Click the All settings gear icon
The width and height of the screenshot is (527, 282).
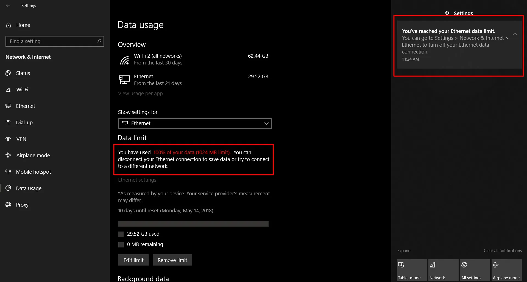[x=464, y=265]
